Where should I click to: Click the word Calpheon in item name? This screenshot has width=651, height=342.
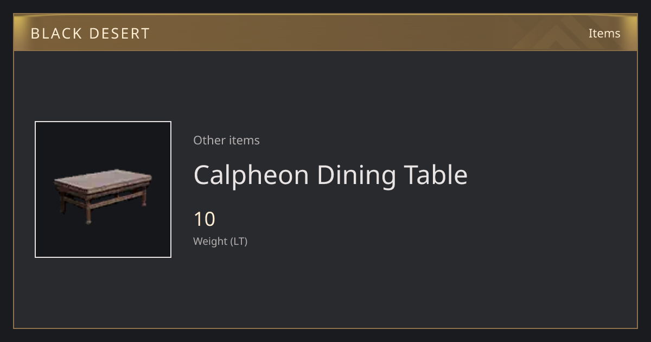pos(251,175)
